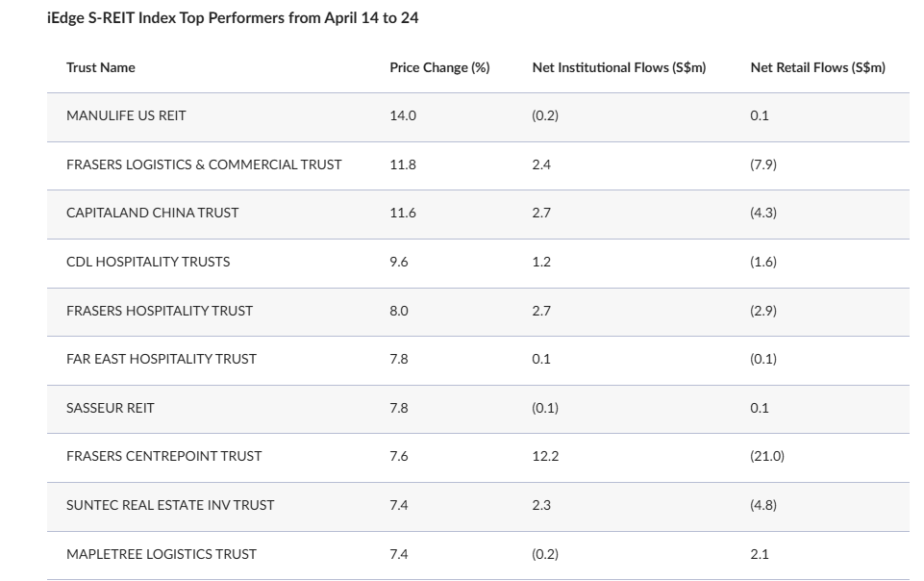Select SUNTEC REAL ESTATE INV TRUST cell

tap(170, 505)
